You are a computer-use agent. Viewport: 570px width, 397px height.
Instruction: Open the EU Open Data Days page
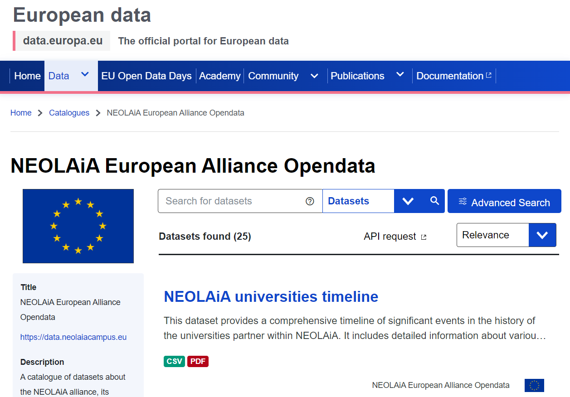[146, 76]
